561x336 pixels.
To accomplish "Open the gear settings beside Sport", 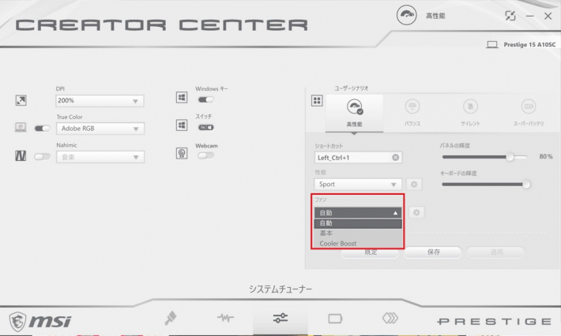I will pos(416,184).
